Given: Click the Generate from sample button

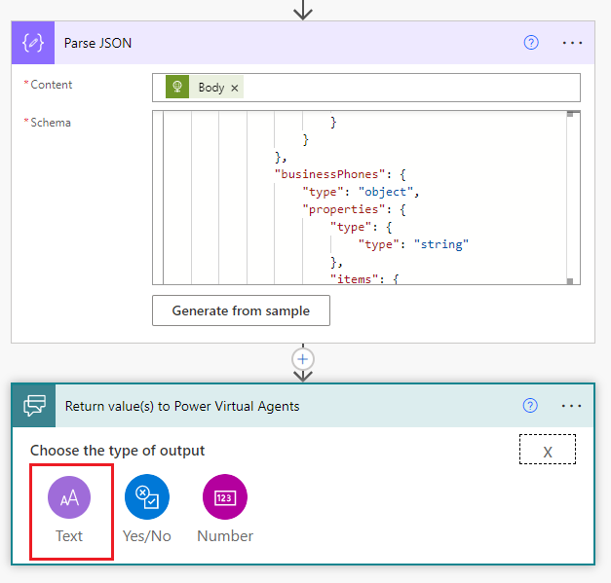Looking at the screenshot, I should [241, 310].
